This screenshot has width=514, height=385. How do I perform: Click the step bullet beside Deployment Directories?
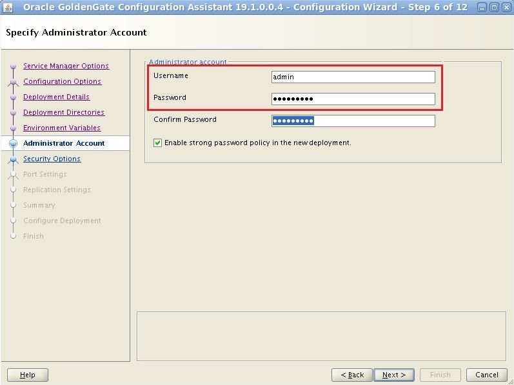coord(13,112)
